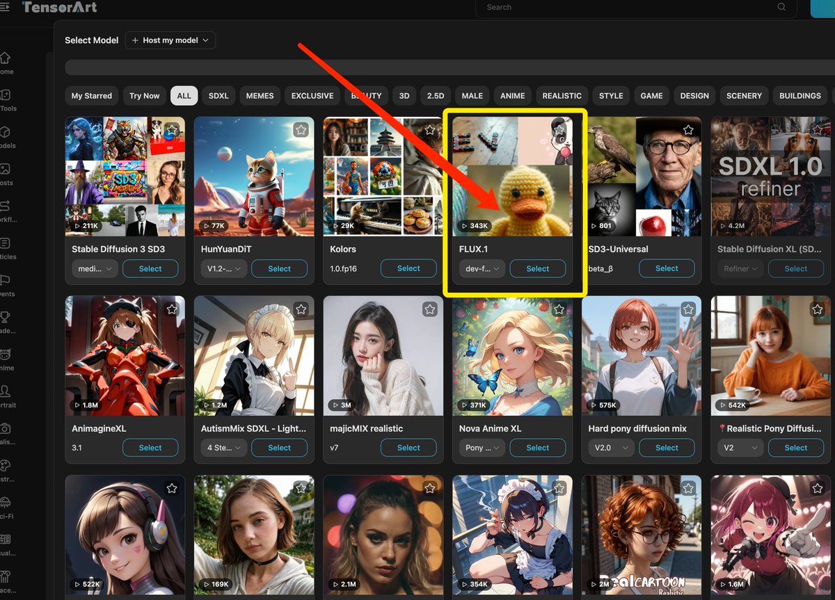Click Select for AnimagineXL
Screen dimensions: 835x600
tap(150, 448)
